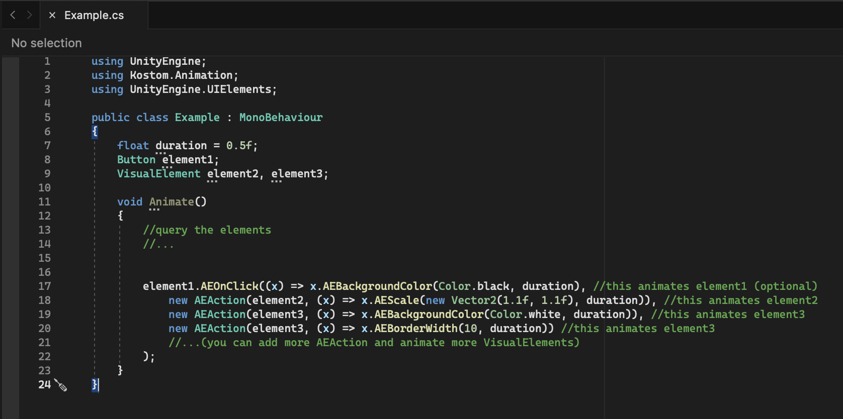Click the AEBorderWidth call on line 20
The width and height of the screenshot is (843, 419).
pos(416,328)
